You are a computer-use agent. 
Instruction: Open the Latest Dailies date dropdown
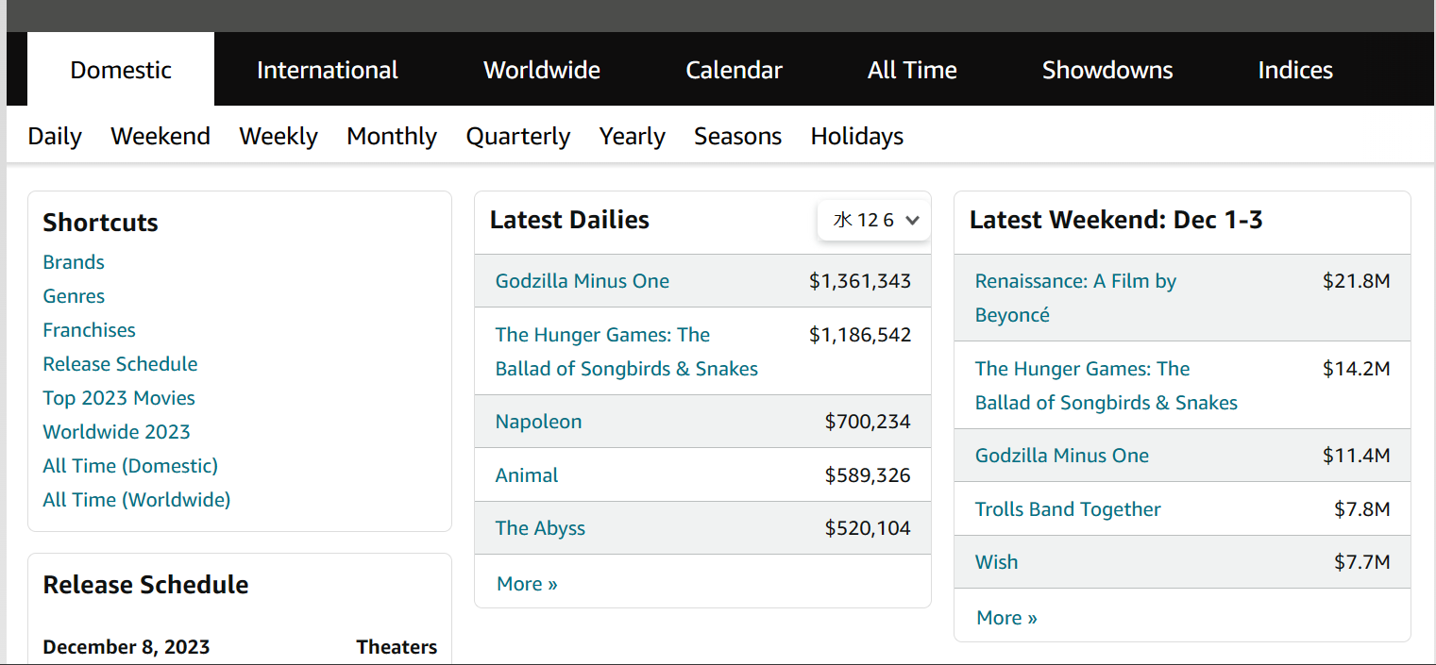[874, 221]
